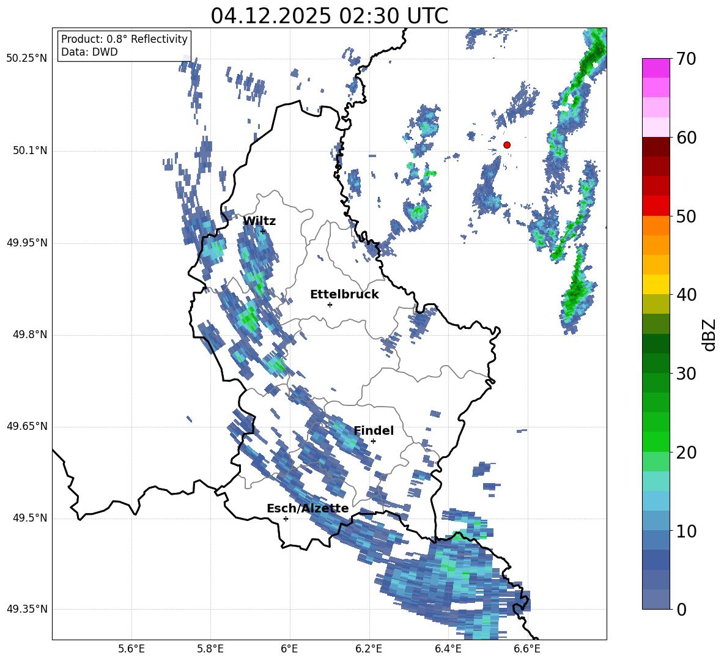Click the colorbar tick label 60
The image size is (724, 661).
pos(687,137)
